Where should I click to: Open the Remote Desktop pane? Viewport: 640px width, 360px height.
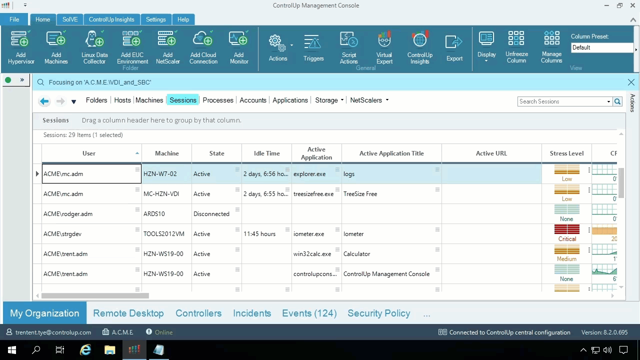click(128, 313)
